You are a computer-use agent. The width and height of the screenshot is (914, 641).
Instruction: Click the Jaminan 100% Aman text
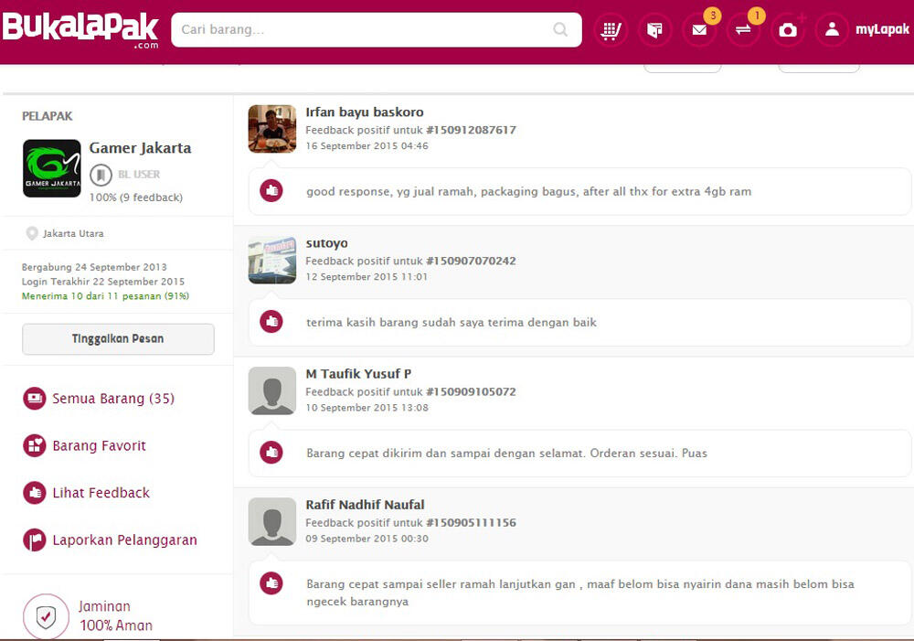[116, 616]
